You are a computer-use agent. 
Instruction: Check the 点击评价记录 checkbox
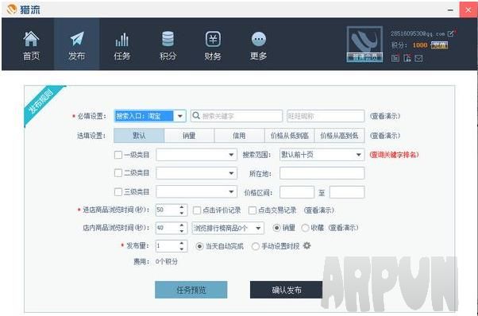coord(197,210)
